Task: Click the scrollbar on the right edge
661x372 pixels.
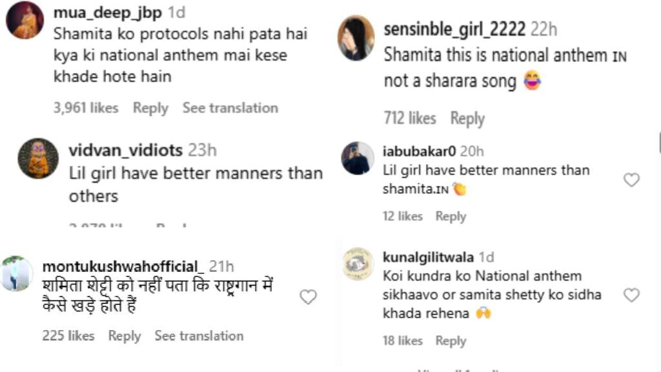Action: click(659, 143)
